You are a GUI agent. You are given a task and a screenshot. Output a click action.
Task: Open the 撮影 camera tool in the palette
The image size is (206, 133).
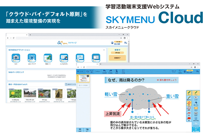tap(196, 114)
